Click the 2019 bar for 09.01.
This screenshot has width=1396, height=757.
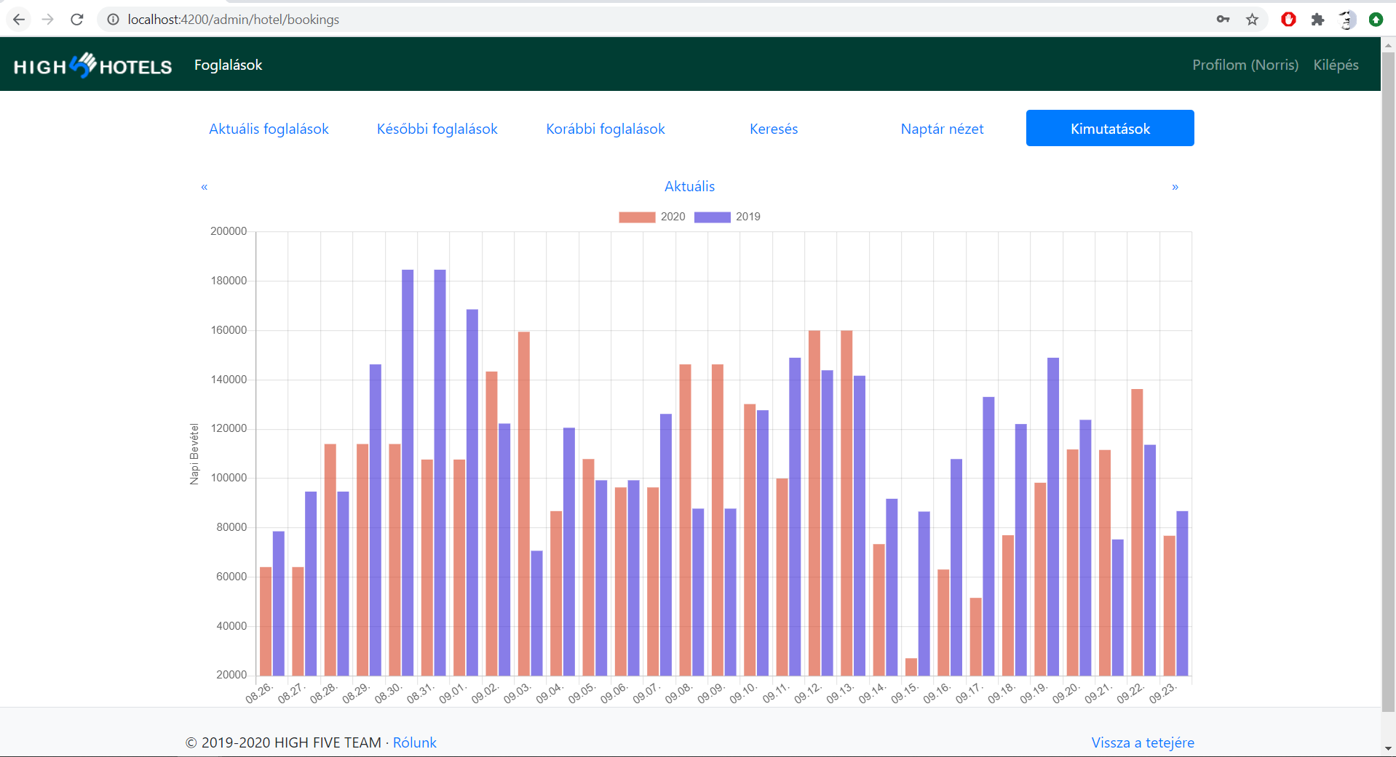coord(472,492)
